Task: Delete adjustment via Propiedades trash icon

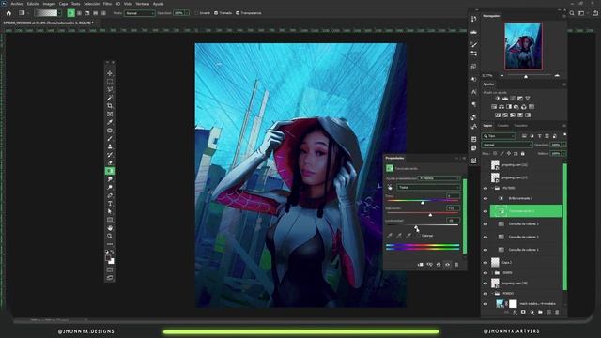Action: (x=456, y=265)
